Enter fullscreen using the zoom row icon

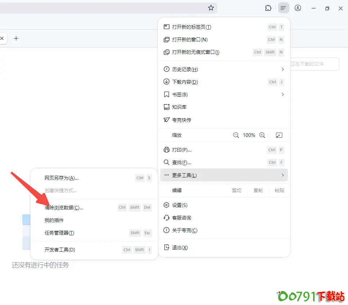point(279,135)
